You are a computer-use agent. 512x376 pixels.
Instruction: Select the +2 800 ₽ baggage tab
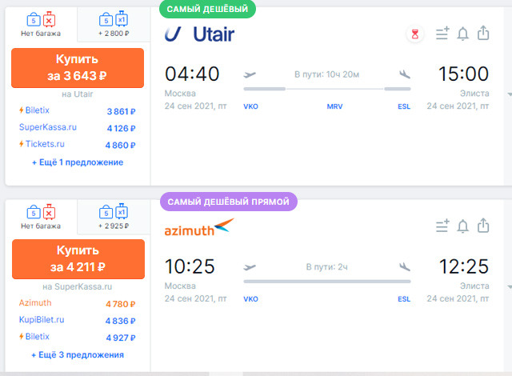point(114,25)
